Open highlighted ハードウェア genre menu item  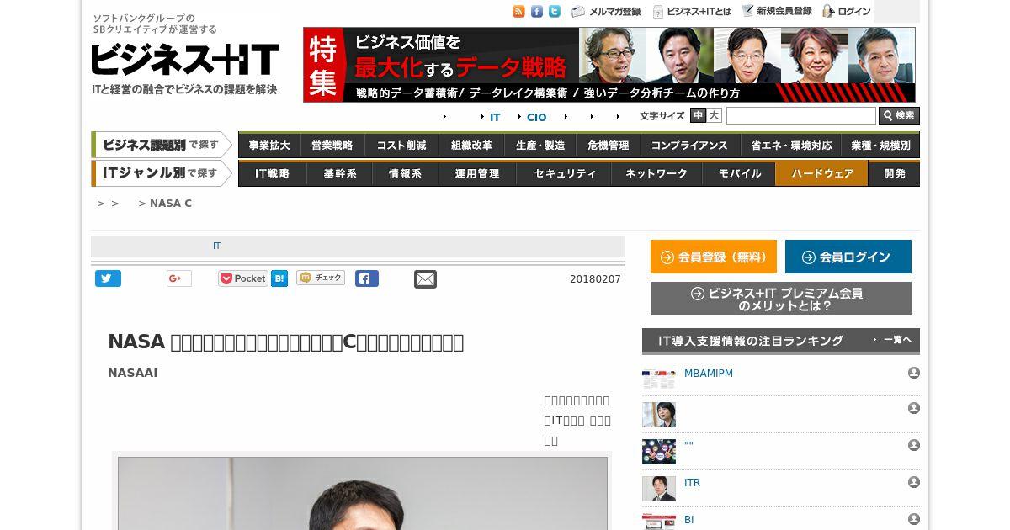822,173
